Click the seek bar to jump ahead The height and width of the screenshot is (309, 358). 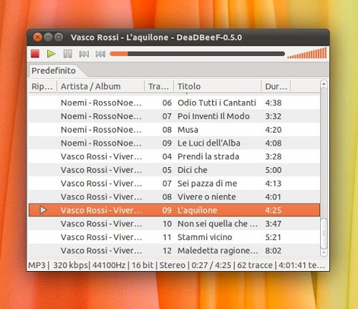tap(197, 54)
